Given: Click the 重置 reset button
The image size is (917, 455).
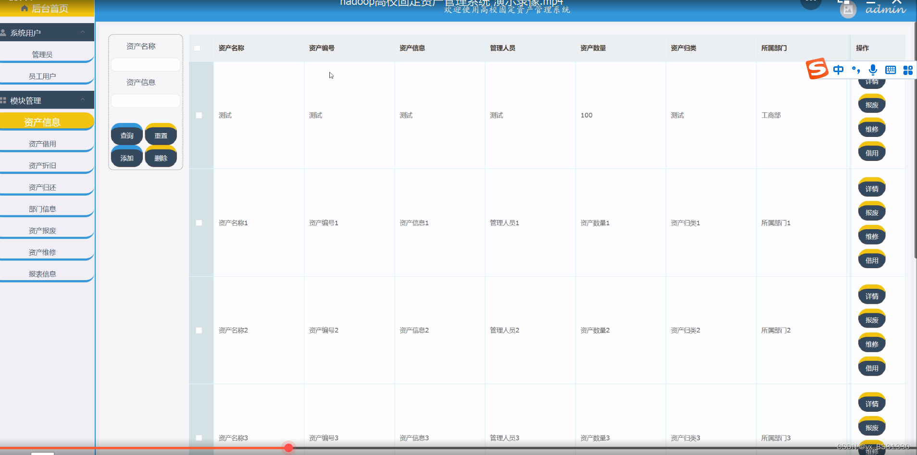Looking at the screenshot, I should [x=161, y=135].
